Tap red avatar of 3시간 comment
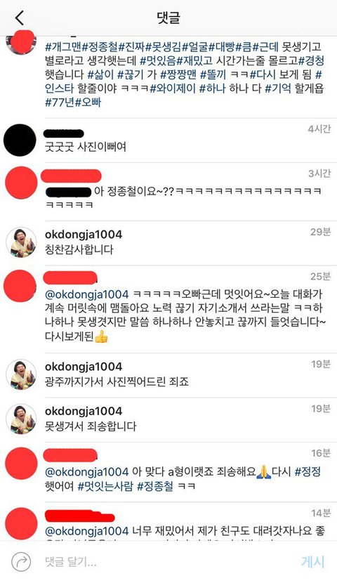Viewport: 337px width, 583px height. pyautogui.click(x=21, y=183)
